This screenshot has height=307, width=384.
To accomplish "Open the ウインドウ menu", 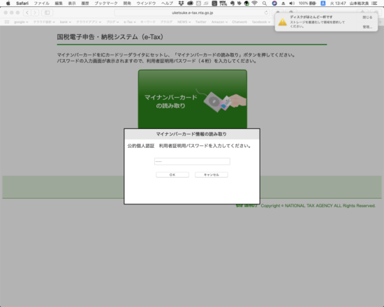I will (x=146, y=3).
